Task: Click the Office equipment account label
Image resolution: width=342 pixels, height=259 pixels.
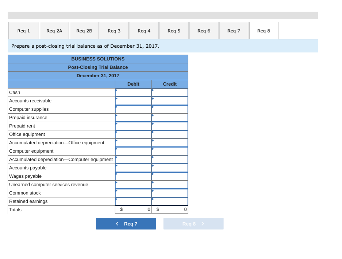Action: point(27,134)
